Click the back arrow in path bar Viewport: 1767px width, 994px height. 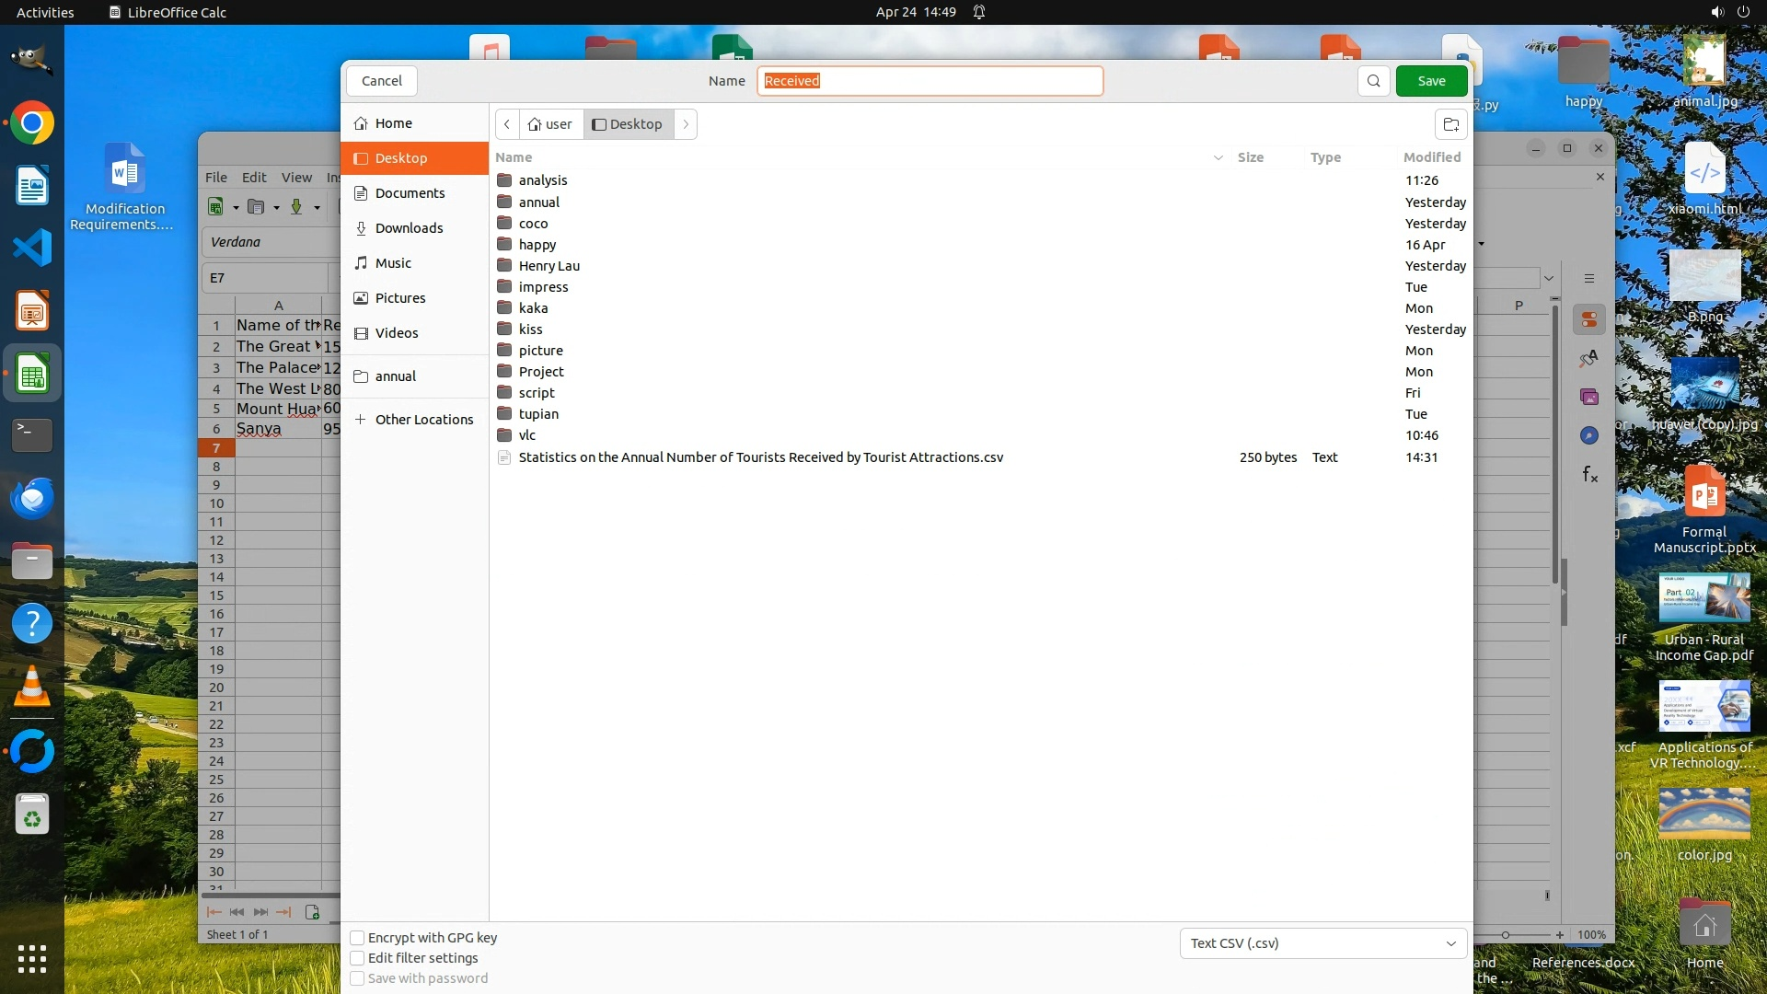[x=507, y=124]
